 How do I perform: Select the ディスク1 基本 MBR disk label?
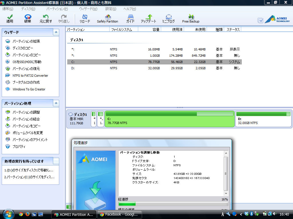click(78, 119)
